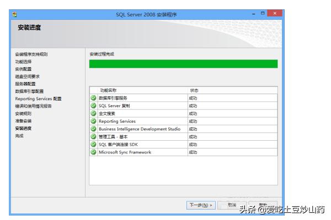The height and width of the screenshot is (220, 331).
Task: Click the SQL 客户端连接 SDK feature name
Action: [x=118, y=145]
